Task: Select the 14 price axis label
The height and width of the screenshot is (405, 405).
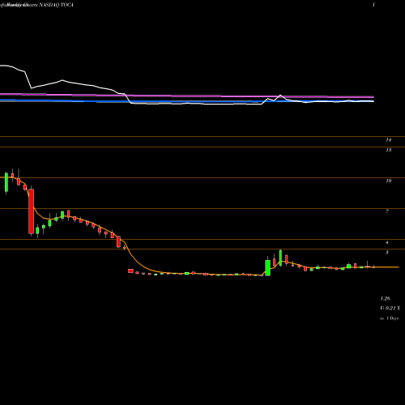Action: coord(389,140)
